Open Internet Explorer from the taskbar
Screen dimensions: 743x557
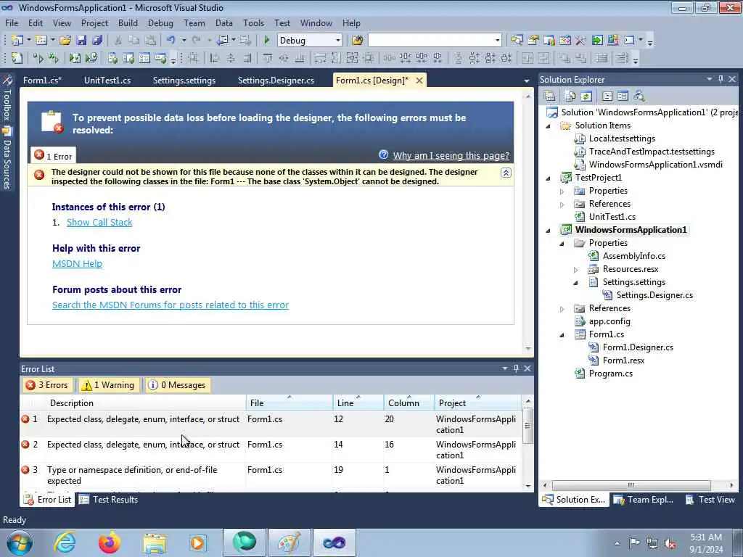(65, 542)
